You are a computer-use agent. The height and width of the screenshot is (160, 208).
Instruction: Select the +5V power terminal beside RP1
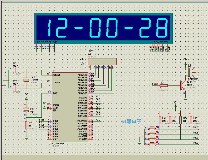(x=83, y=64)
